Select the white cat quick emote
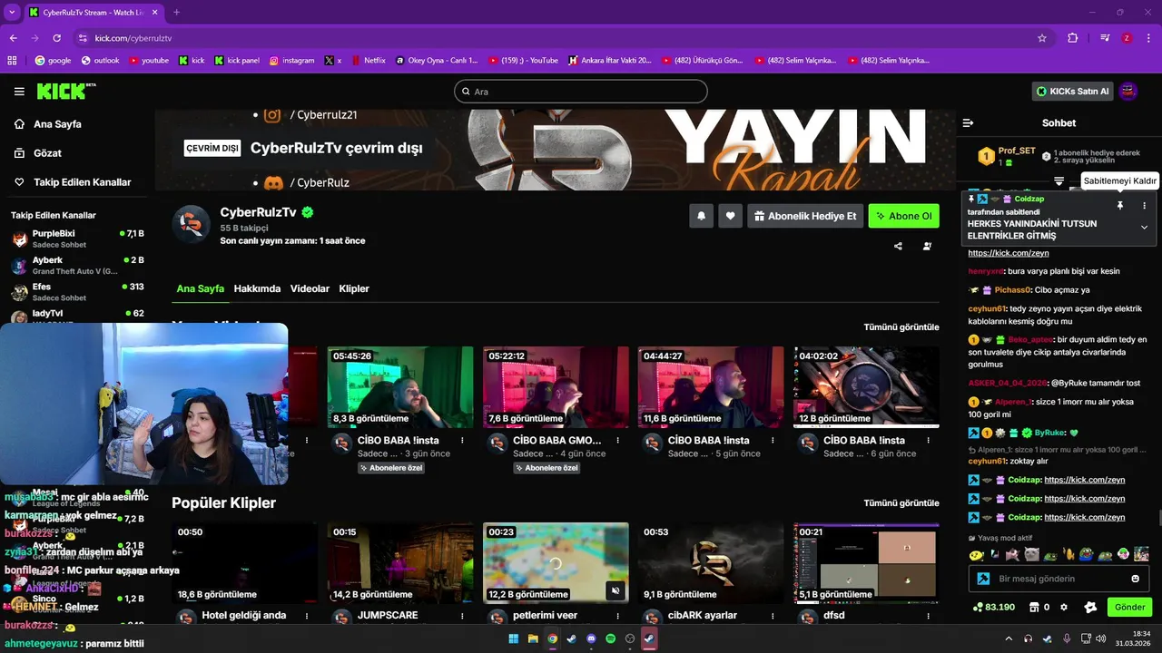The height and width of the screenshot is (653, 1162). point(1031,554)
